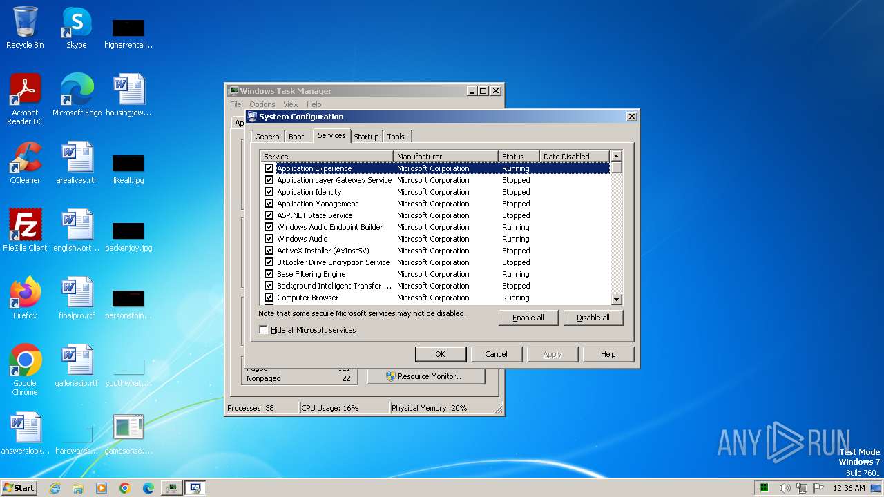Screen dimensions: 884x497
Task: Switch to Task Manager taskbar button
Action: pos(172,488)
